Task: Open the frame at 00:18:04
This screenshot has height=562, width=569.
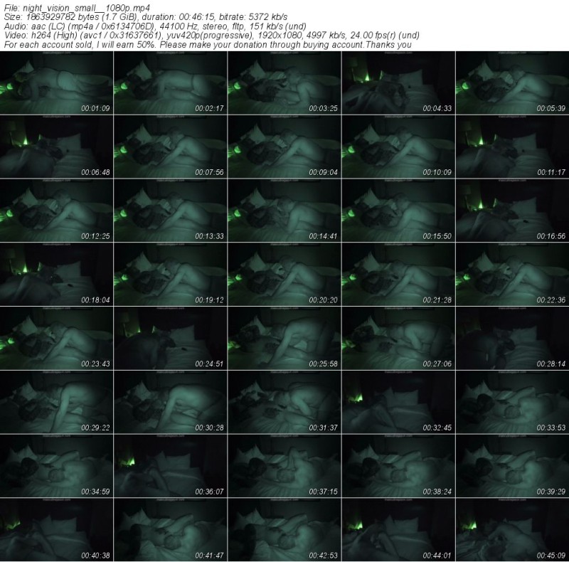Action: coord(57,275)
